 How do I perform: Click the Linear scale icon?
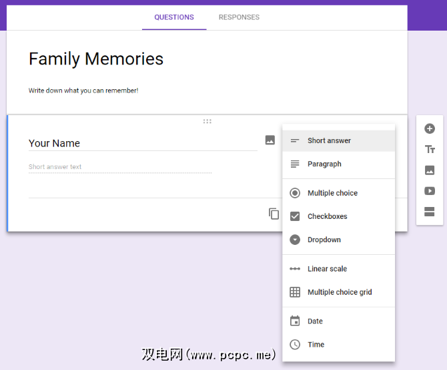[295, 268]
